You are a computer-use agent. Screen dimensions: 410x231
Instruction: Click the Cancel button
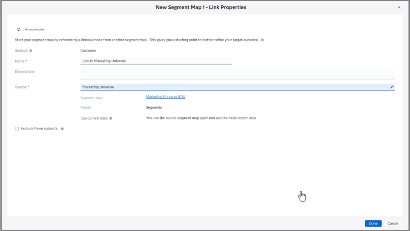(393, 224)
